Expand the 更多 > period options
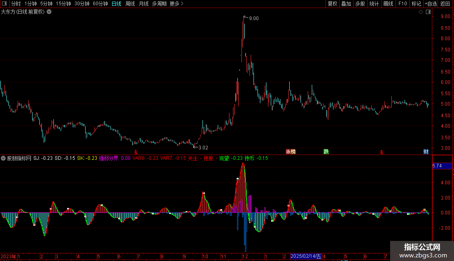 point(177,4)
